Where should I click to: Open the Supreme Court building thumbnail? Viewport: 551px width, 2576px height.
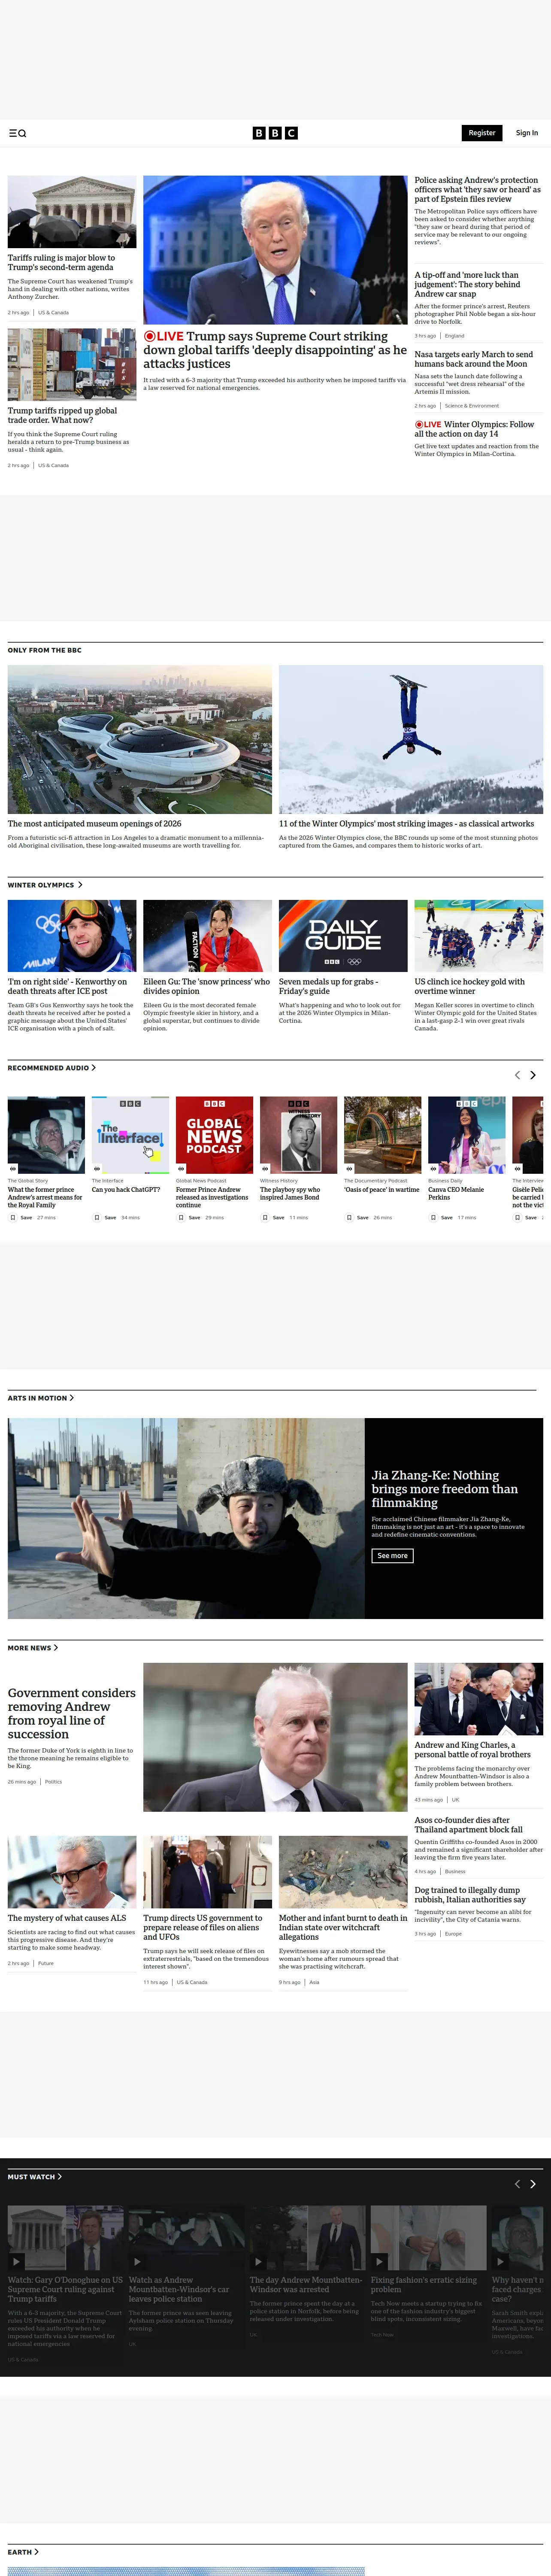point(72,212)
